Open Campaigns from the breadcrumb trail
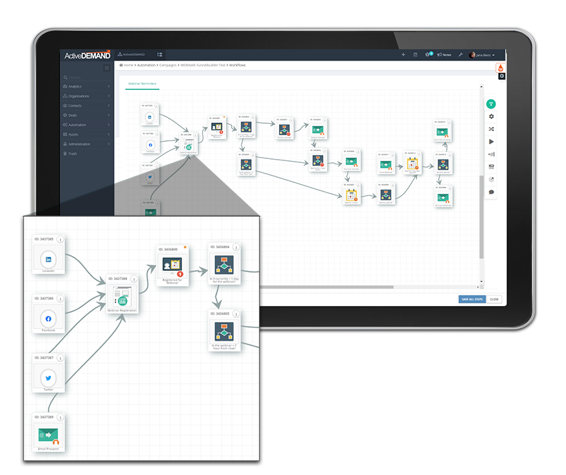Image resolution: width=566 pixels, height=475 pixels. [169, 65]
